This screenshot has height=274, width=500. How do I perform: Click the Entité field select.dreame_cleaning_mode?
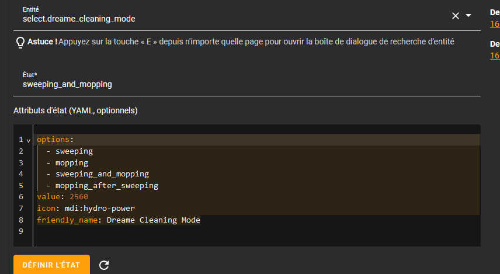(x=175, y=19)
